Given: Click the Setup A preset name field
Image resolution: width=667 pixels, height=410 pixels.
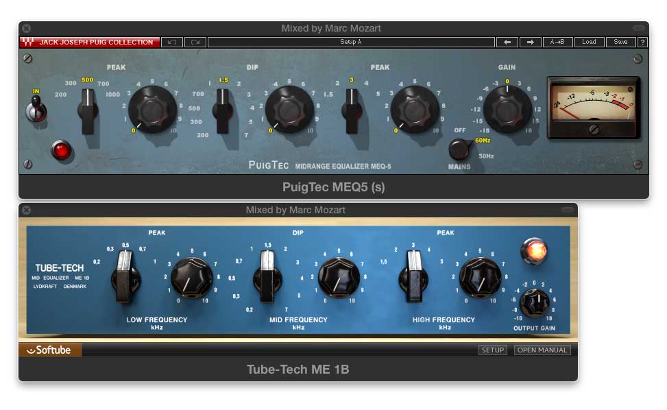Looking at the screenshot, I should [x=351, y=42].
